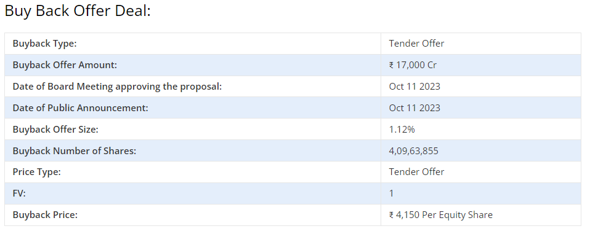The width and height of the screenshot is (590, 242).
Task: Select the Buyback Offer Size label
Action: point(55,129)
